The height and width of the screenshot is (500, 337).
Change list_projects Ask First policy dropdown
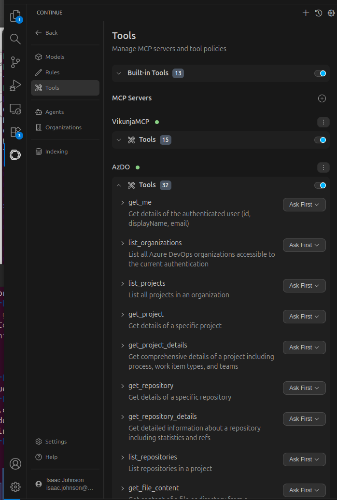pyautogui.click(x=304, y=286)
